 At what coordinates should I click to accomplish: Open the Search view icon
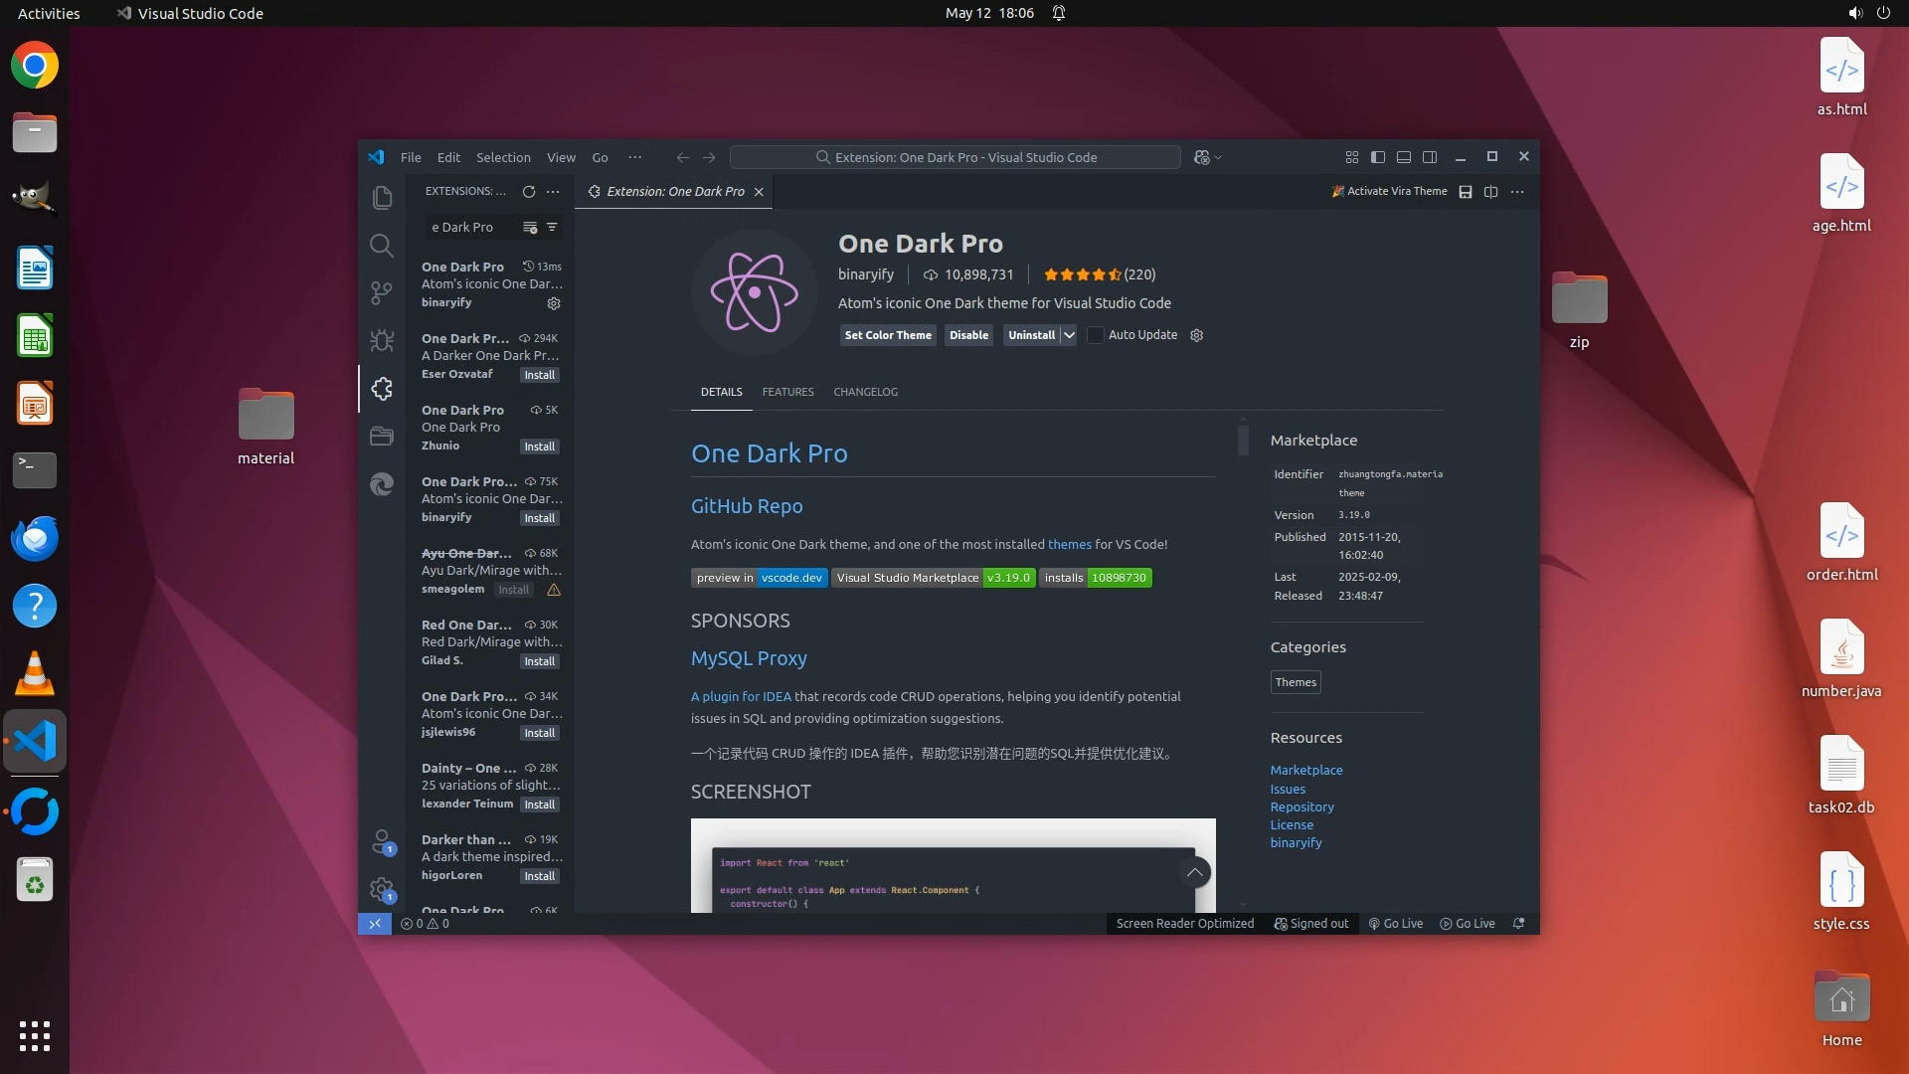point(382,246)
